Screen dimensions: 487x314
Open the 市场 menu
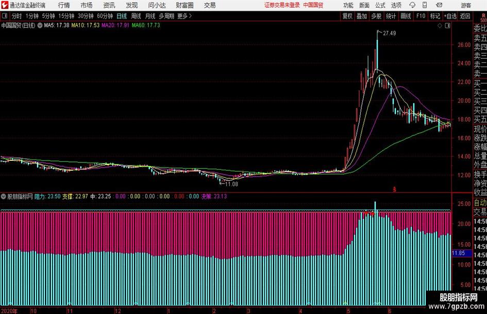(87, 5)
